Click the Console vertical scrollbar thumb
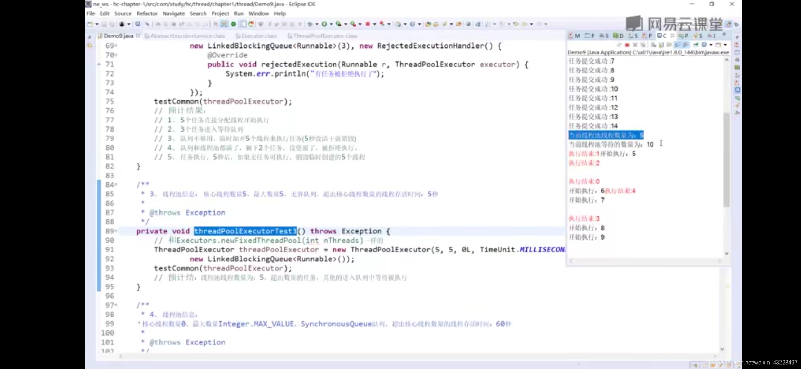The width and height of the screenshot is (801, 369). [726, 159]
